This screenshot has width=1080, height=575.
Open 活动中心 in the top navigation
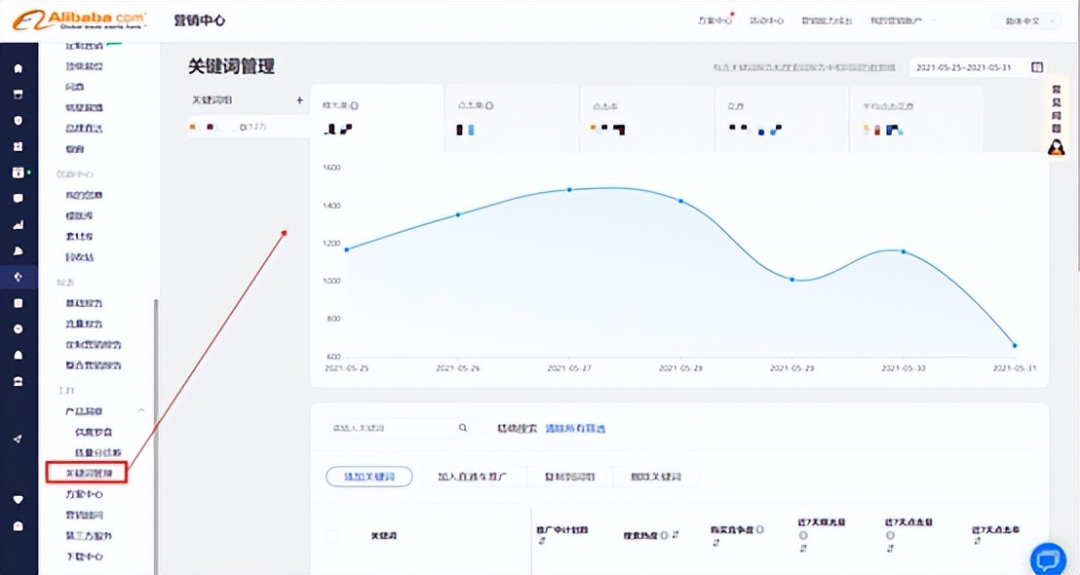tap(766, 20)
